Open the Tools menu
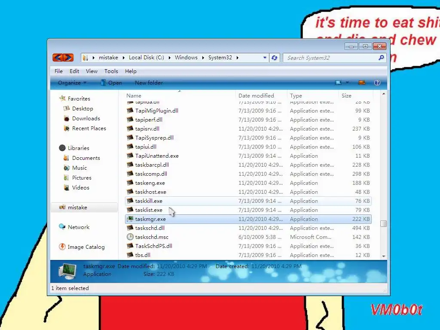Screen dimensions: 440x330 tap(111, 71)
